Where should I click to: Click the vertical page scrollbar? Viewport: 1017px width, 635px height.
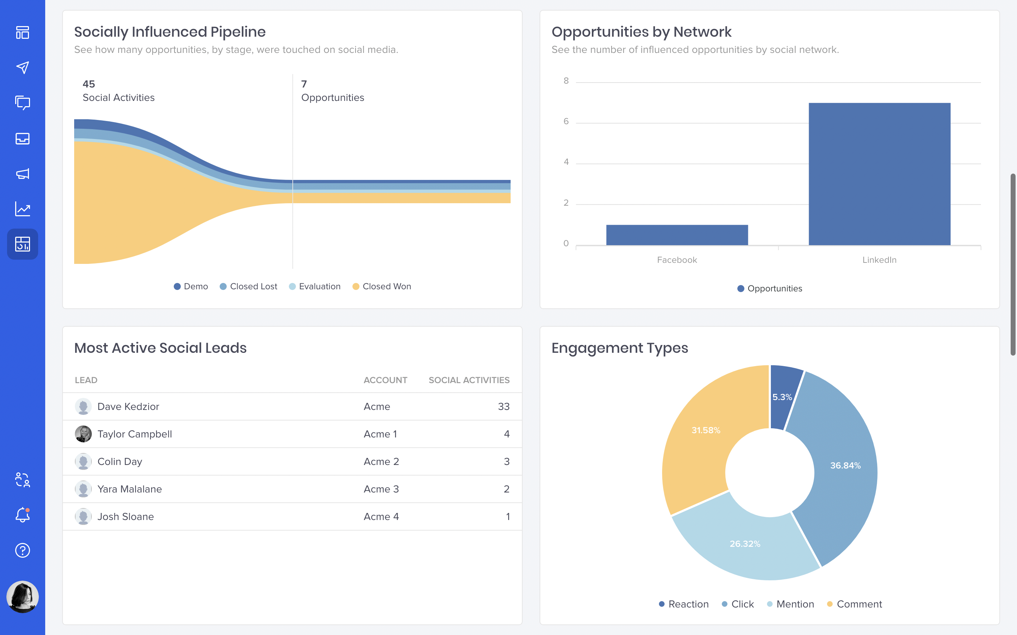(x=1013, y=265)
